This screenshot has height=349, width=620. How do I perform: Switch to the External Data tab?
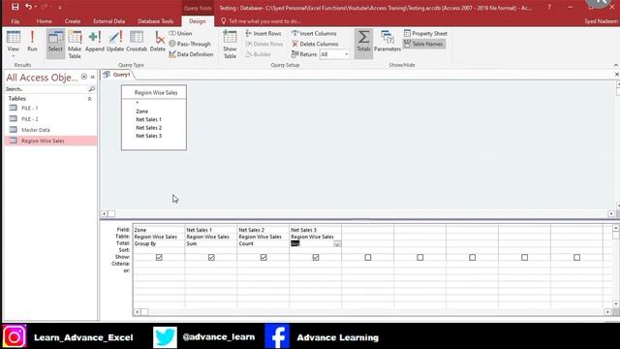click(x=109, y=21)
